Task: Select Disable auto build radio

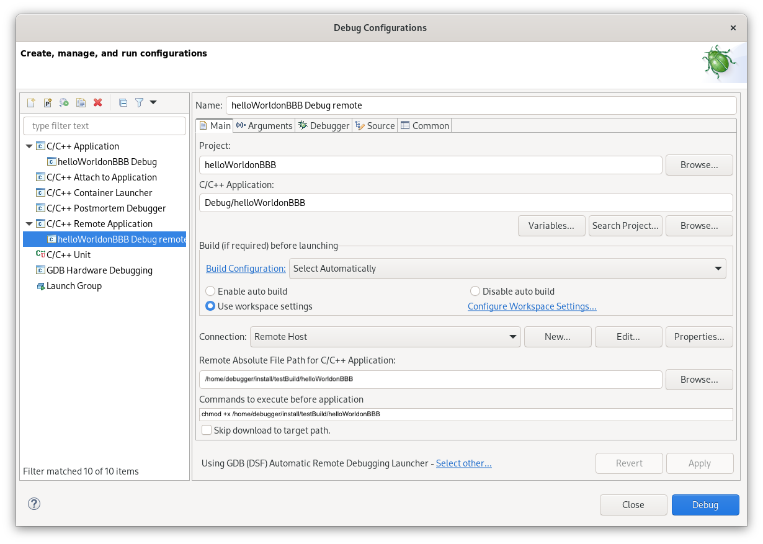Action: 475,291
